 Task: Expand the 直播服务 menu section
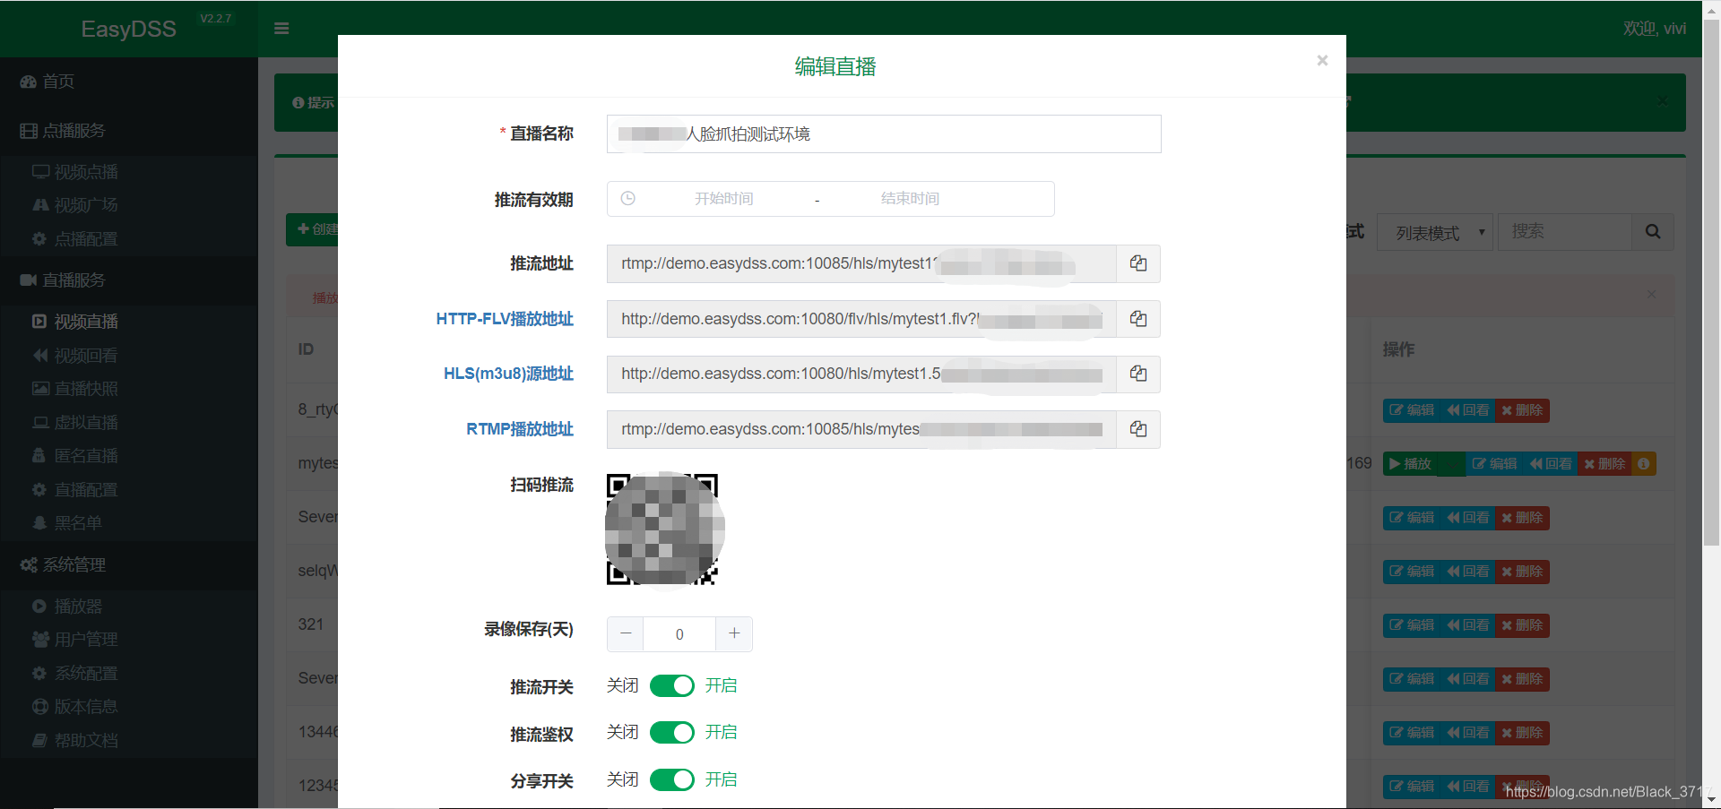129,280
